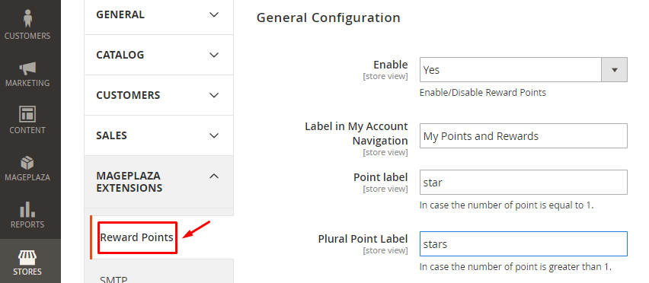Expand the Sales config section
The width and height of the screenshot is (649, 283).
(159, 135)
